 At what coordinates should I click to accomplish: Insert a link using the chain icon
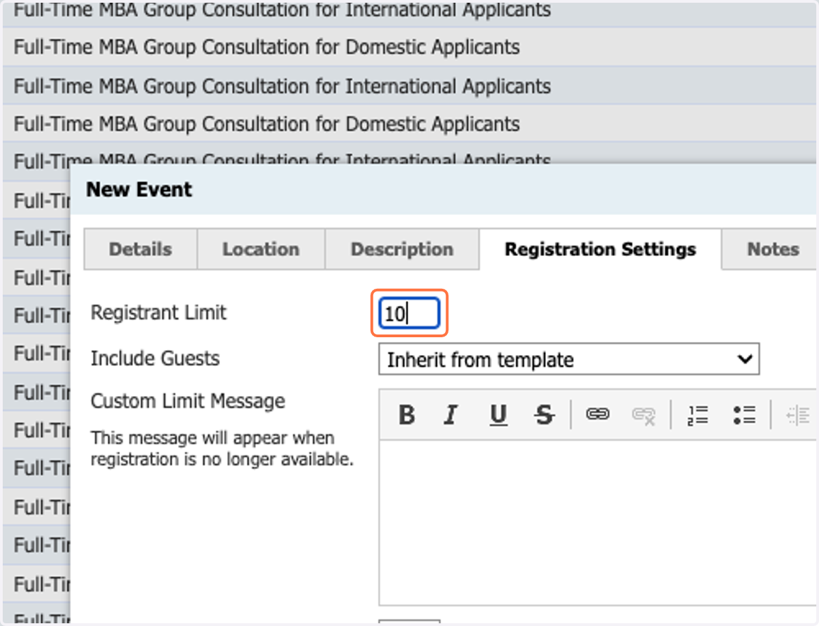pyautogui.click(x=598, y=414)
